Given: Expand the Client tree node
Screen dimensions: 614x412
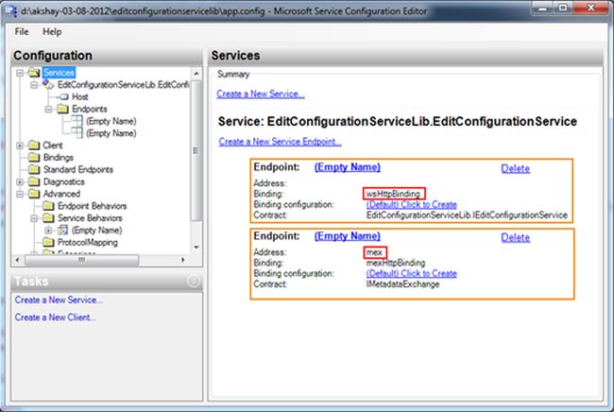Looking at the screenshot, I should pyautogui.click(x=20, y=146).
